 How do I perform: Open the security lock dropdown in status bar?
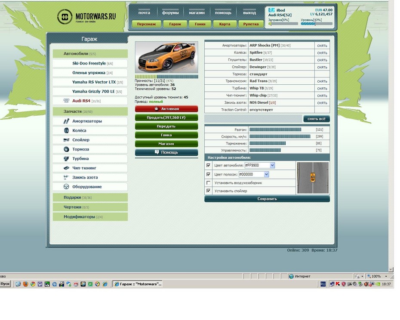click(362, 276)
